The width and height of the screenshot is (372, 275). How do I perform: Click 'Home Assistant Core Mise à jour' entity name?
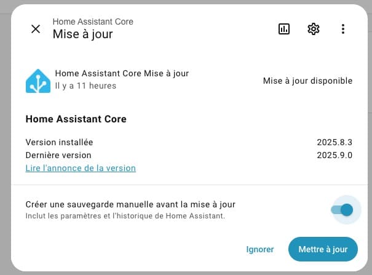(x=122, y=73)
